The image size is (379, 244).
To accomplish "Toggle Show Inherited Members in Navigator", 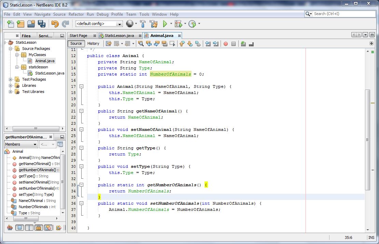I will coord(10,228).
